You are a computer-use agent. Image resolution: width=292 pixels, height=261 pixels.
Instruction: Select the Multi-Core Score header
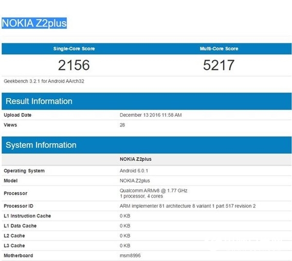[219, 49]
